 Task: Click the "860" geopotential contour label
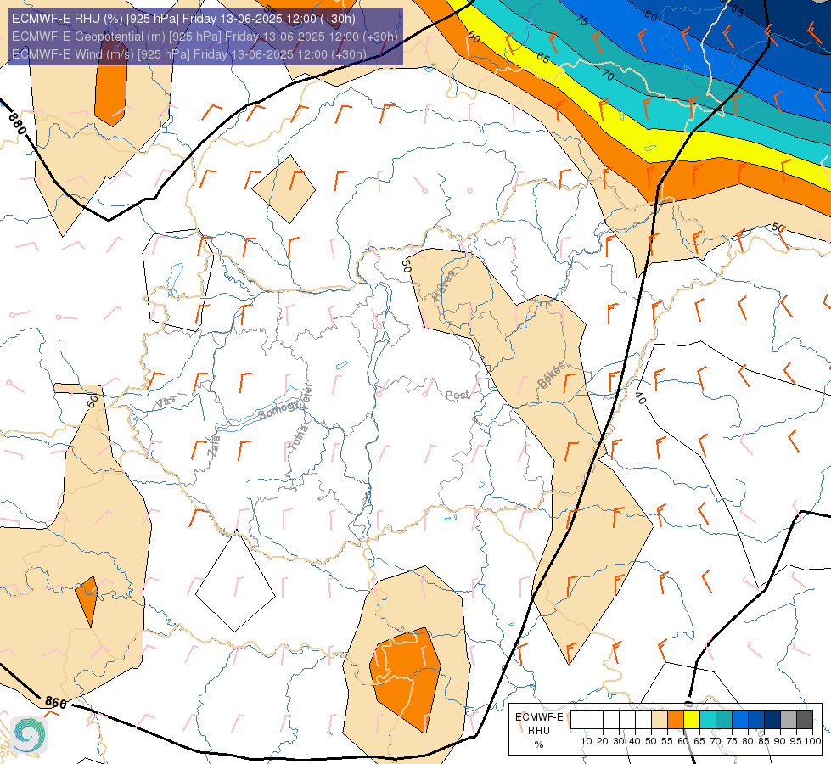click(56, 703)
